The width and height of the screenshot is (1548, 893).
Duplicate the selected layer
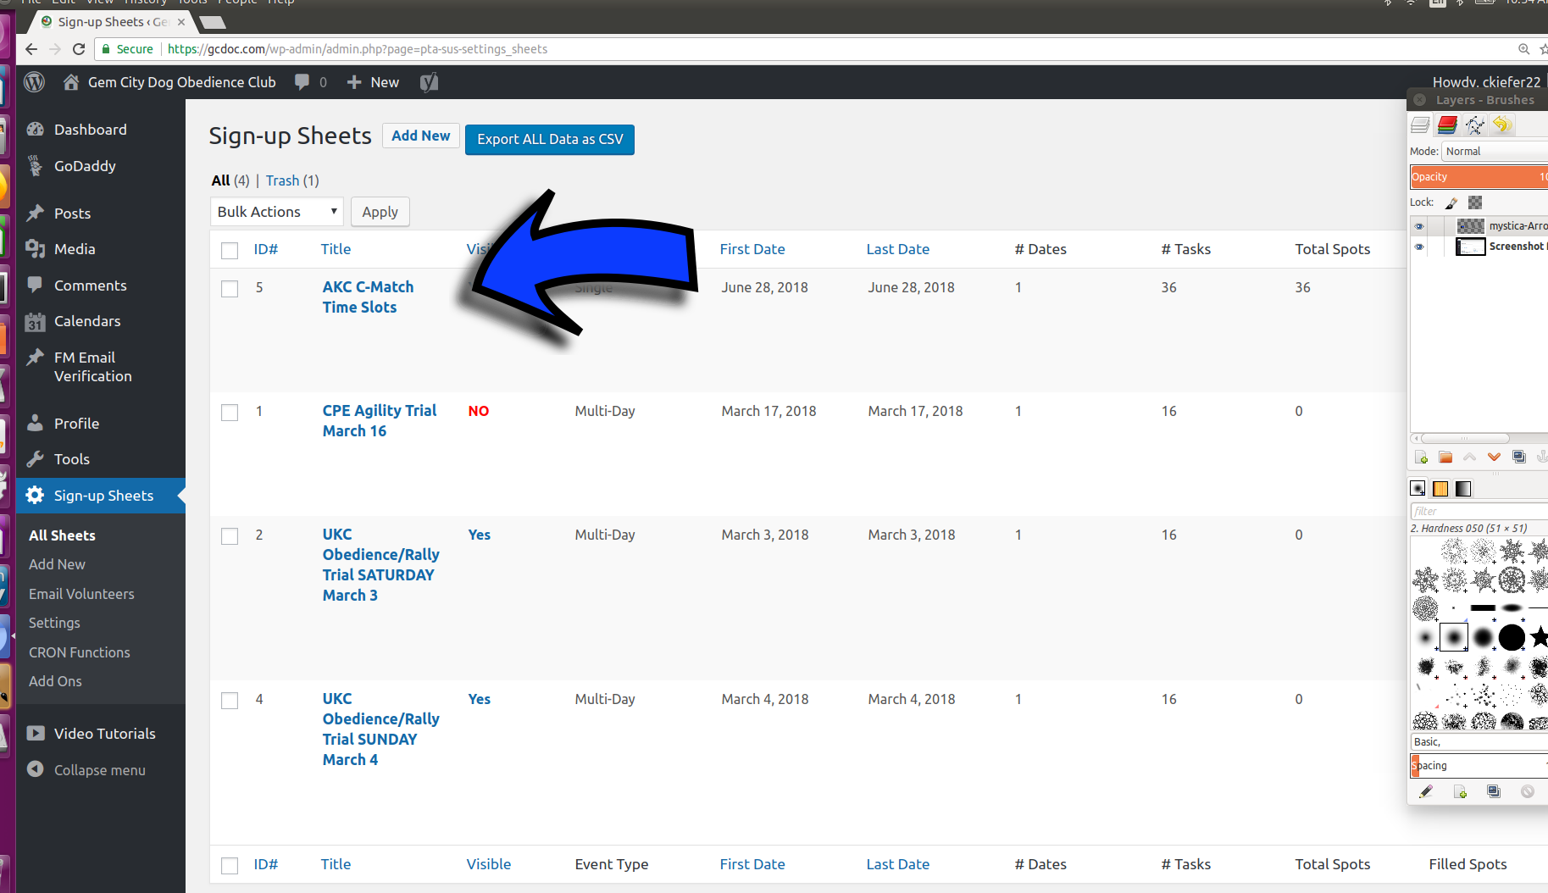pyautogui.click(x=1519, y=458)
